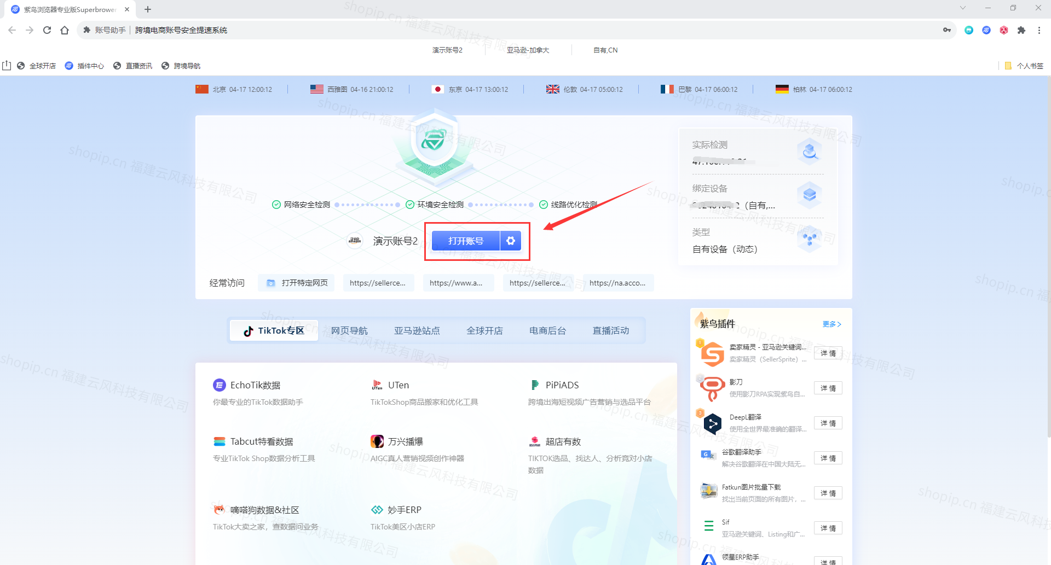The image size is (1051, 565).
Task: Click the DeepL翻译 plugin icon
Action: coord(712,423)
